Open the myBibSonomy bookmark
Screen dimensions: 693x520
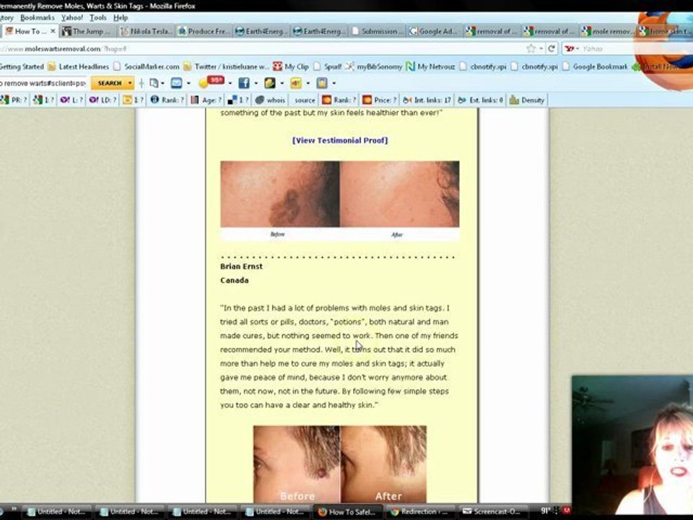(x=374, y=66)
